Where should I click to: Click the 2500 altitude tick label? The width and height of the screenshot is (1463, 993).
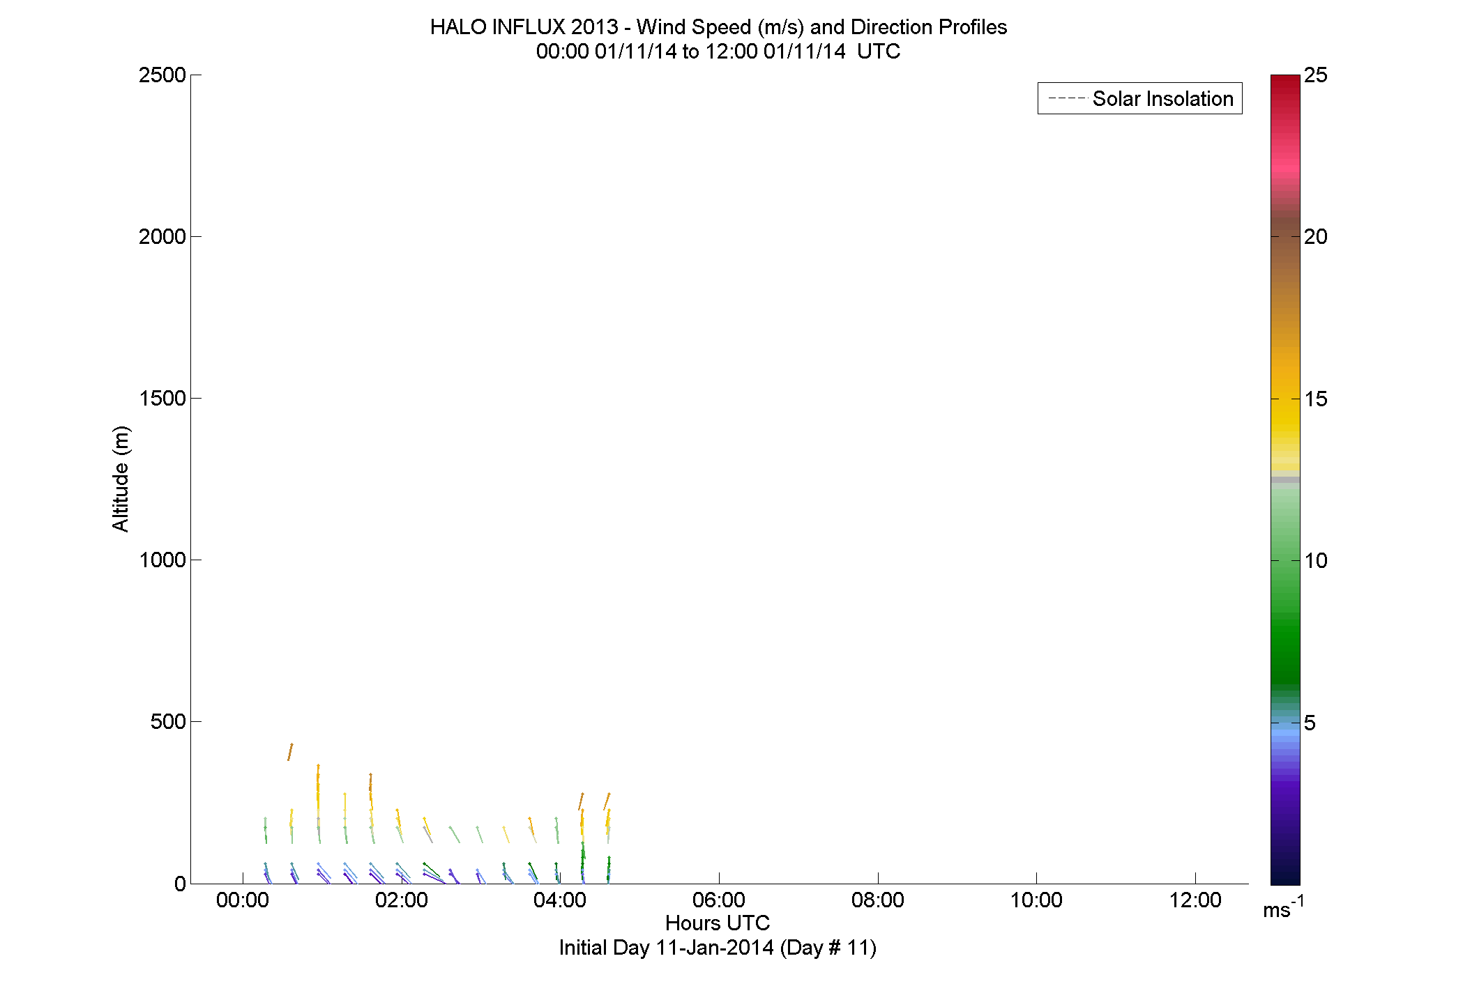[x=162, y=75]
